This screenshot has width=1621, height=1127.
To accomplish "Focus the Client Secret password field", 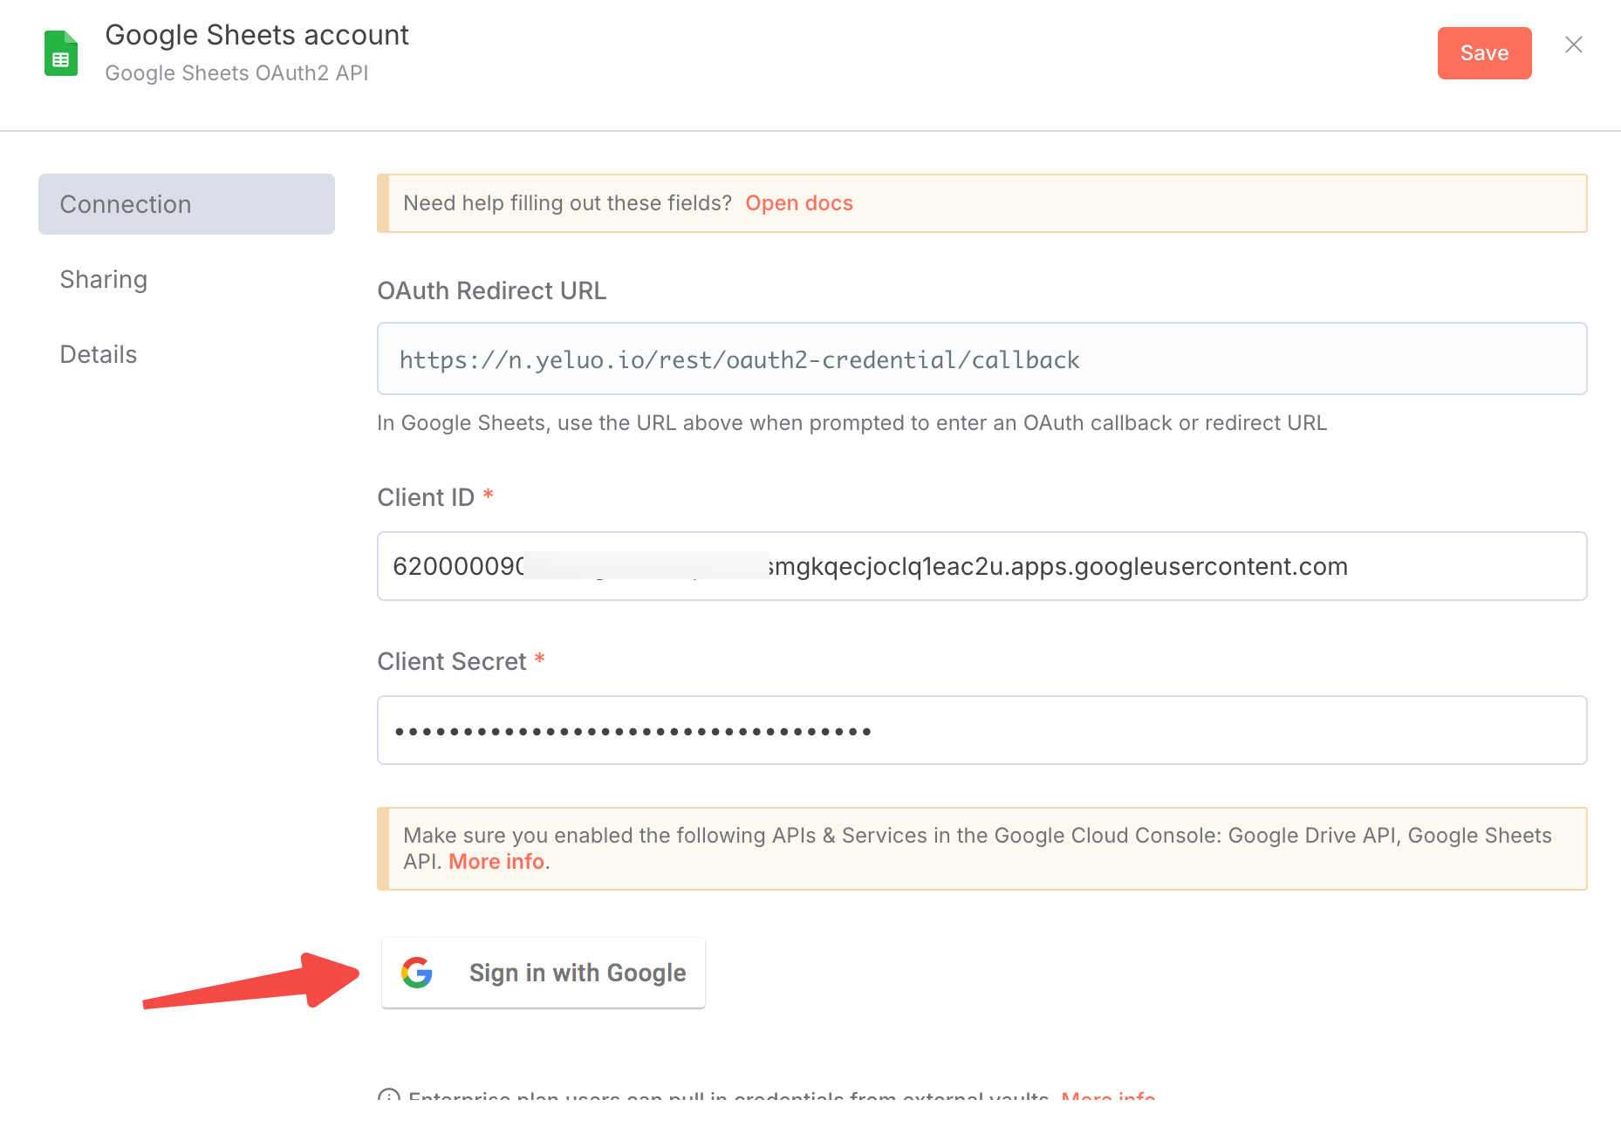I will pos(981,730).
